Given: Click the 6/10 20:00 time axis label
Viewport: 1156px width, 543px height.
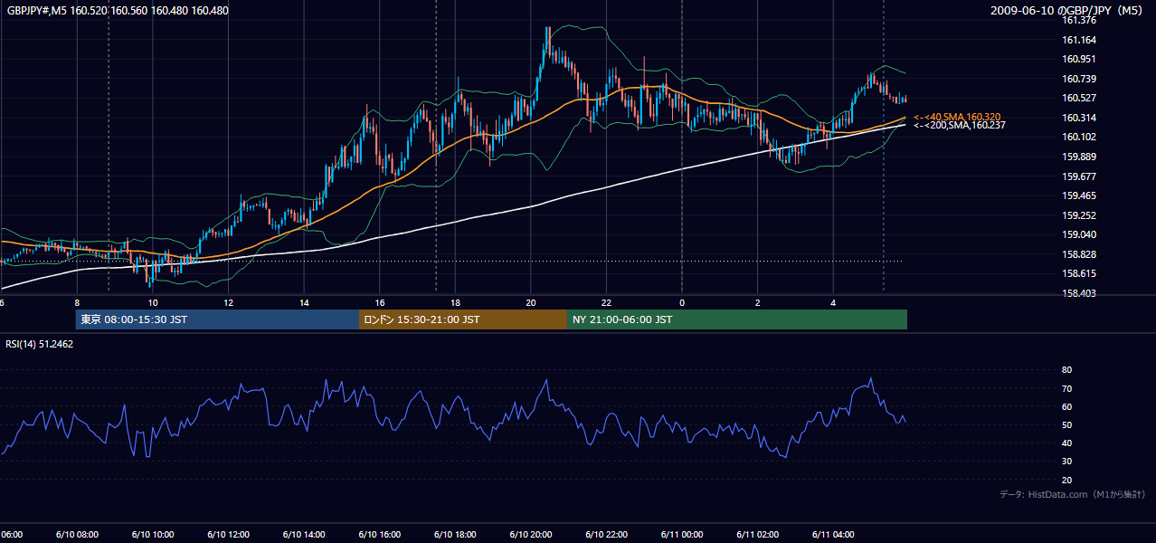Looking at the screenshot, I should (x=530, y=535).
